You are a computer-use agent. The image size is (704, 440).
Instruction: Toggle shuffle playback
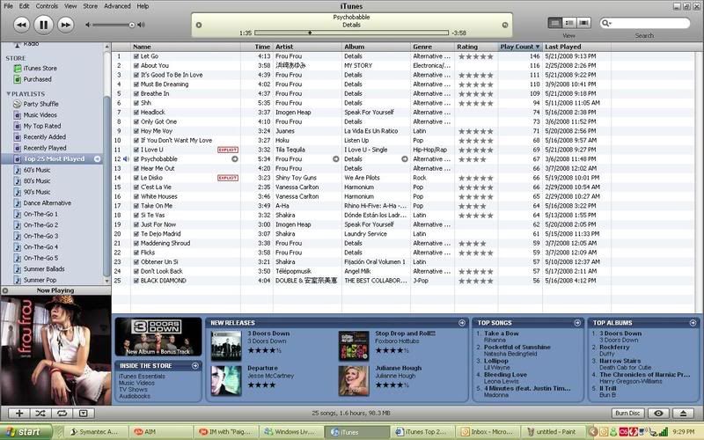(x=40, y=413)
